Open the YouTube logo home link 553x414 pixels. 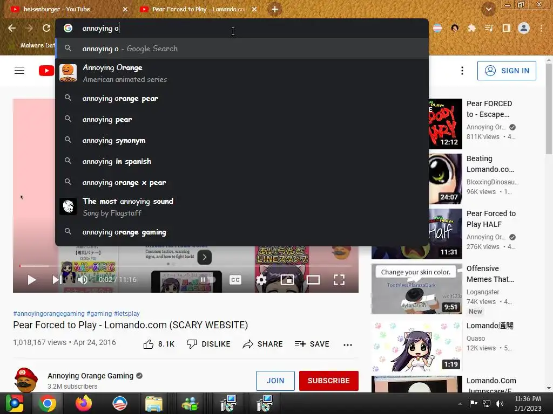(x=46, y=71)
